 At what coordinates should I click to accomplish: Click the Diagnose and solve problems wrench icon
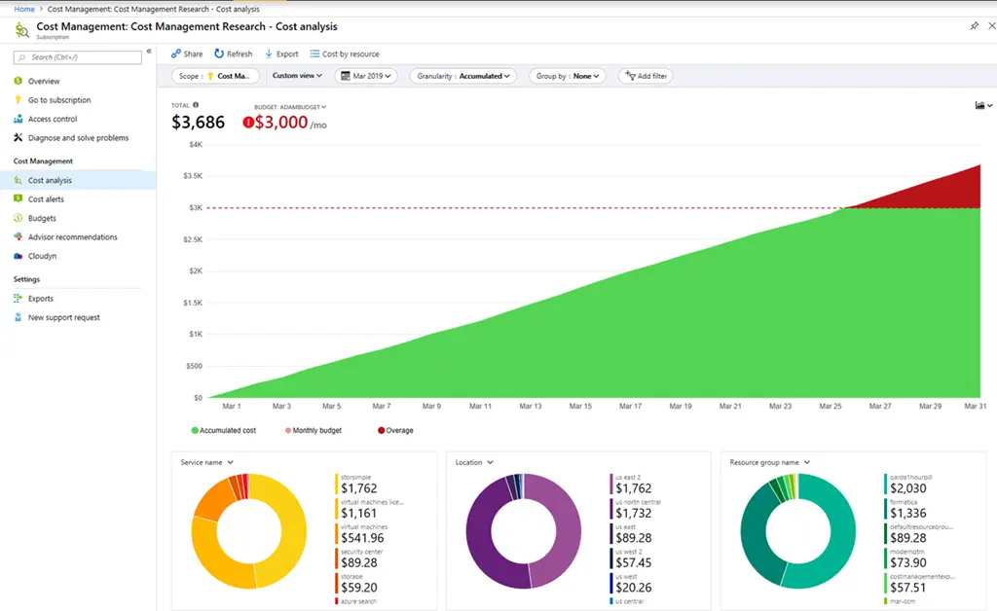click(x=18, y=137)
